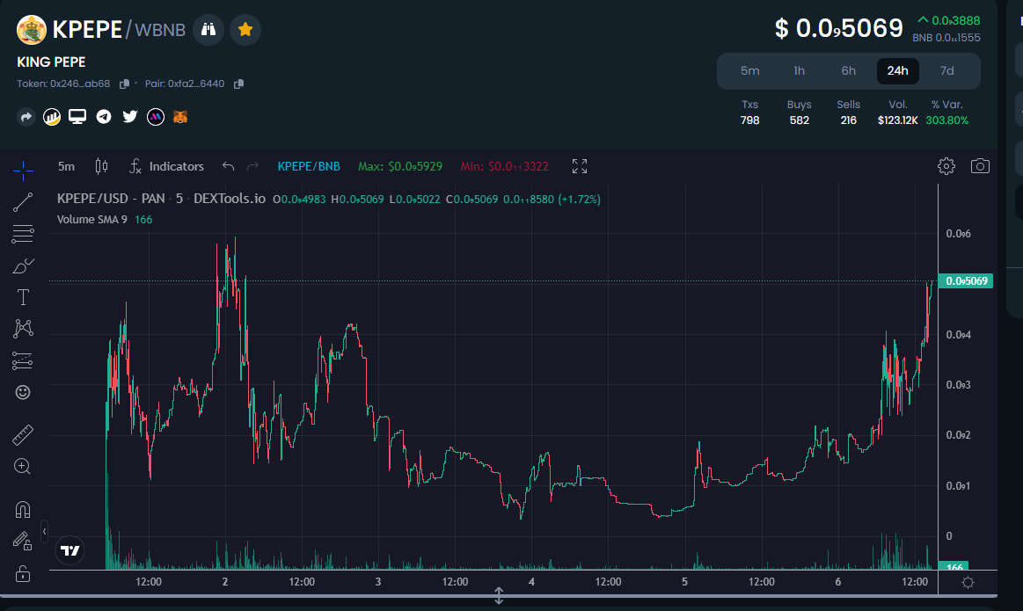This screenshot has width=1023, height=611.
Task: Click the % Var. 303.80% value
Action: click(946, 120)
